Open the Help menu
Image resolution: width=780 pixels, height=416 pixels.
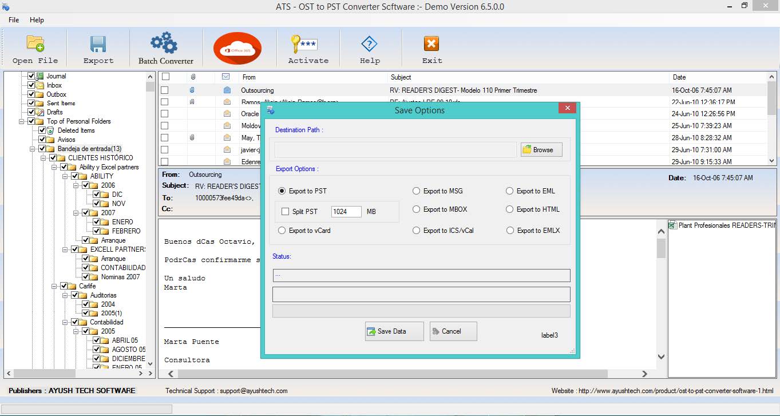point(37,19)
